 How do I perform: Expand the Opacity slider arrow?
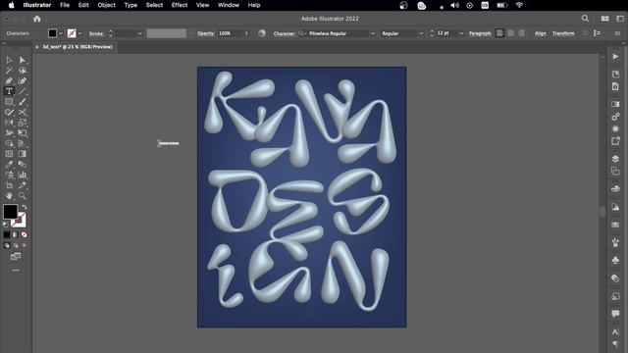pos(246,33)
